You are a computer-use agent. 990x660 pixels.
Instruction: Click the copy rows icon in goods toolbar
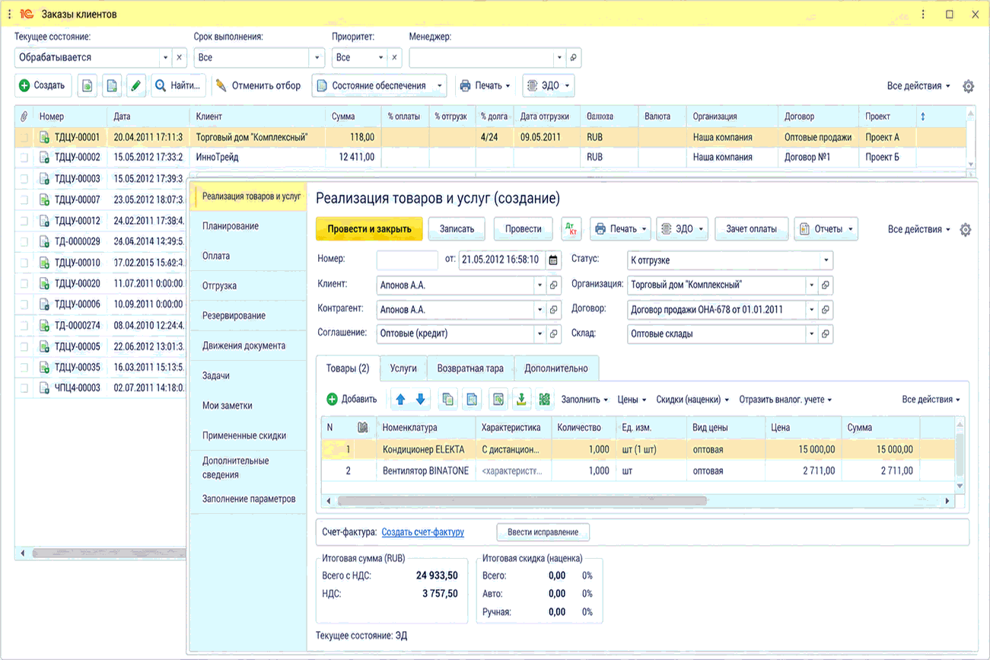click(x=448, y=400)
